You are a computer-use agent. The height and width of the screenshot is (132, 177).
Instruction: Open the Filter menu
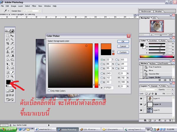pos(34,6)
